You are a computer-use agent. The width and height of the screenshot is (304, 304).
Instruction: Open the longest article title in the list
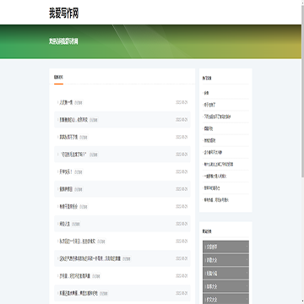click(90, 258)
